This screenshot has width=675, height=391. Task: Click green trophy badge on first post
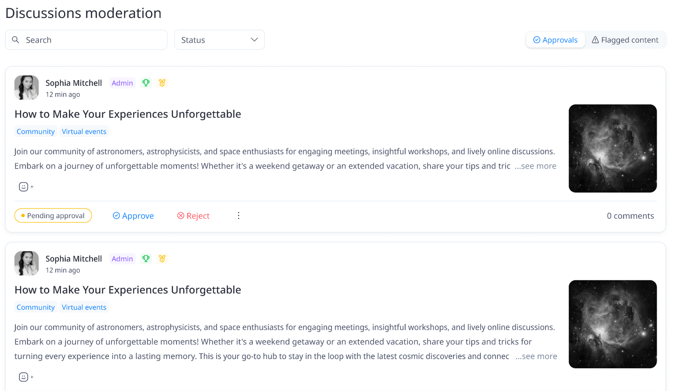[146, 83]
